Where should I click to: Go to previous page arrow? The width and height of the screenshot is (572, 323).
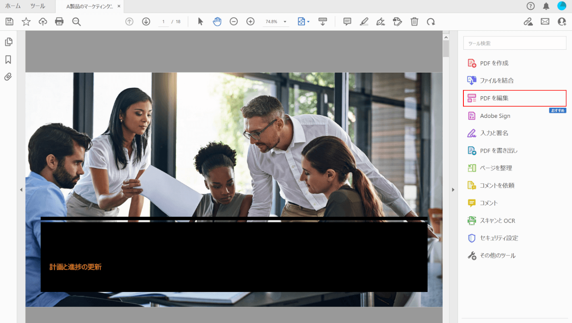[129, 22]
